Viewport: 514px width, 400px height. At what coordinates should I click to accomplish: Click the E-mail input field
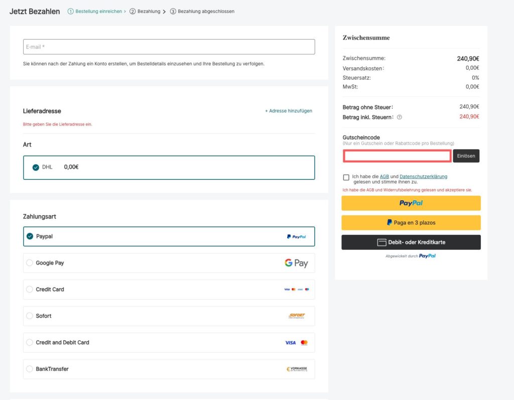tap(169, 47)
